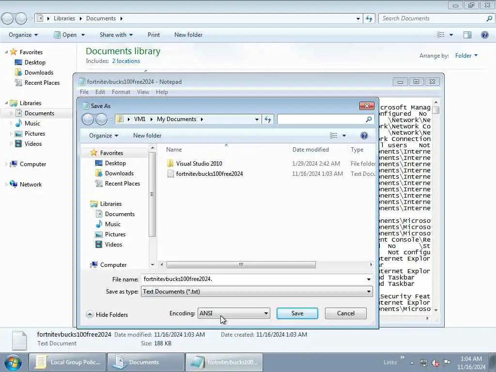Select fortnitevbucks100free2024 file in Save As list

(209, 174)
